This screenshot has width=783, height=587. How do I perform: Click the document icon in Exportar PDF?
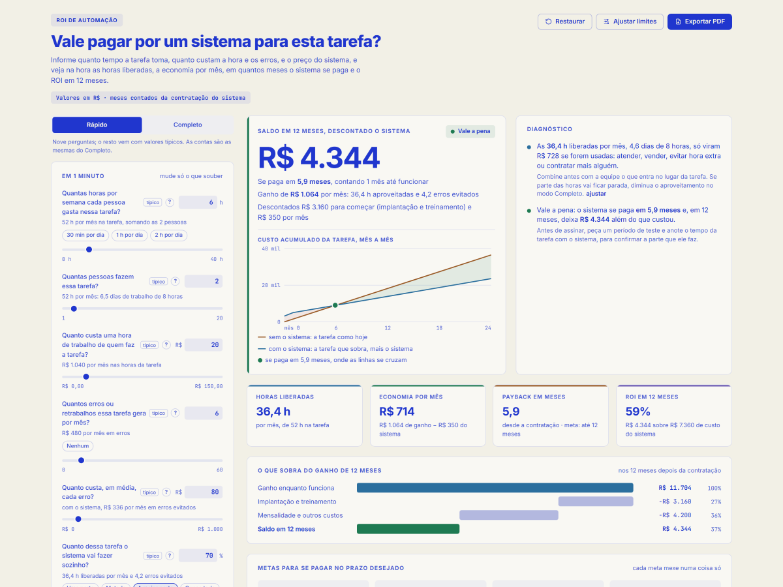click(678, 22)
